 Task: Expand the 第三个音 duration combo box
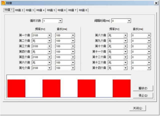73,46
